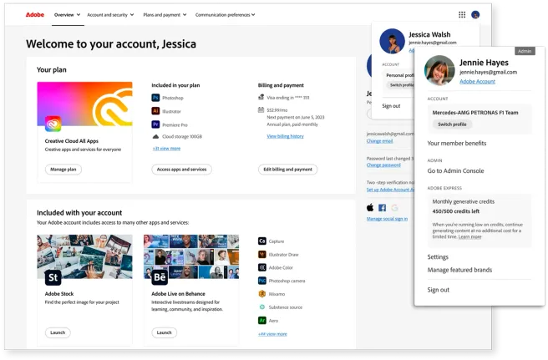Sign out from Jennie Hayes menu
Screen dimensions: 548x360
[439, 290]
